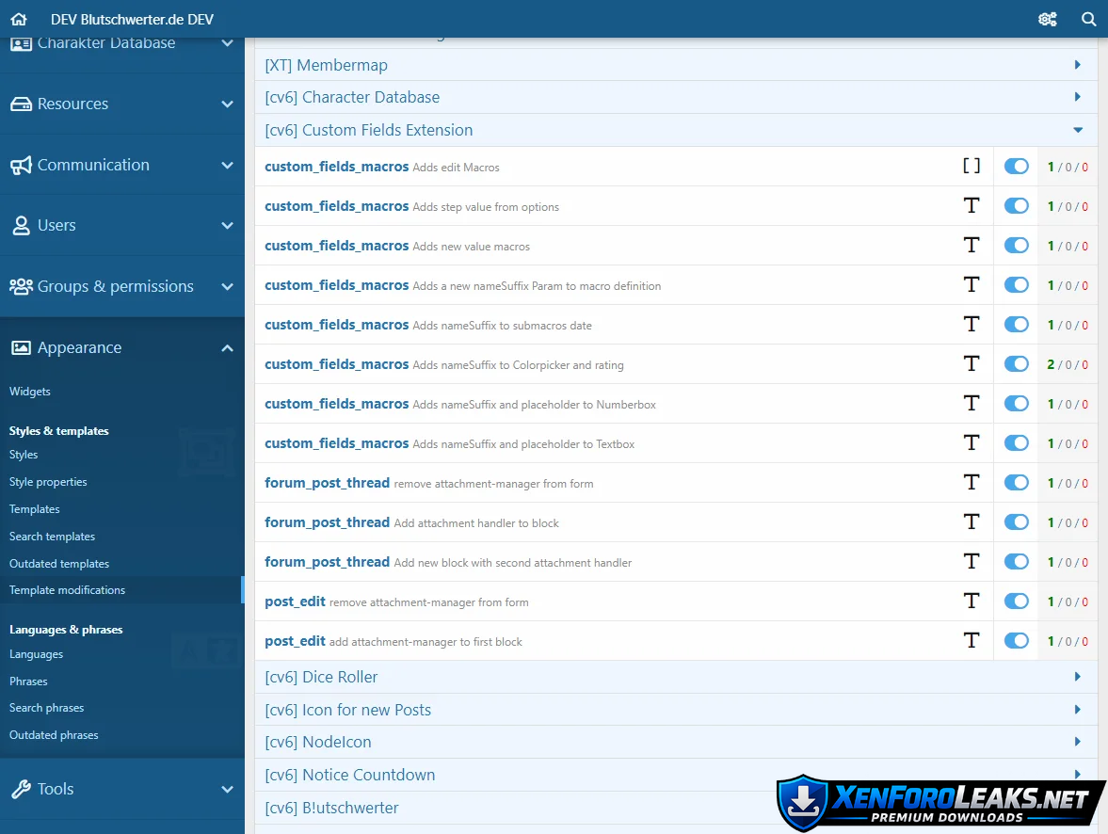The height and width of the screenshot is (834, 1108).
Task: Expand the [cv6] Dice Roller group
Action: click(x=1078, y=677)
